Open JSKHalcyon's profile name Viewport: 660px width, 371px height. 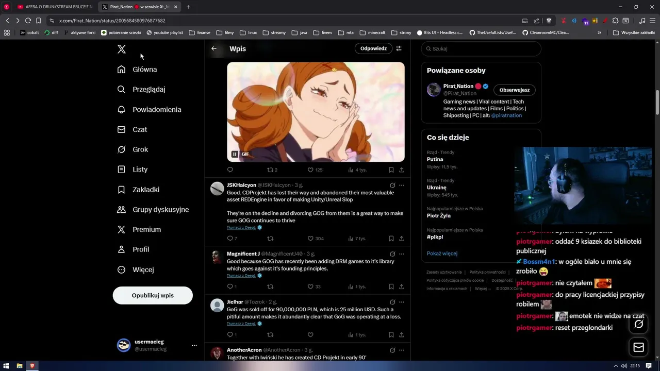(241, 185)
